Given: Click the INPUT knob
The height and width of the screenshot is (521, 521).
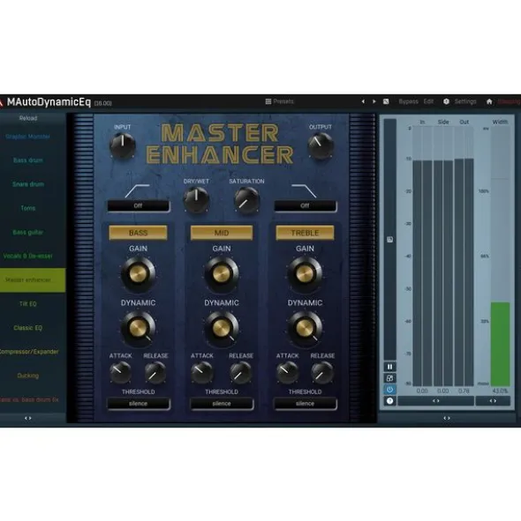Looking at the screenshot, I should click(x=123, y=146).
